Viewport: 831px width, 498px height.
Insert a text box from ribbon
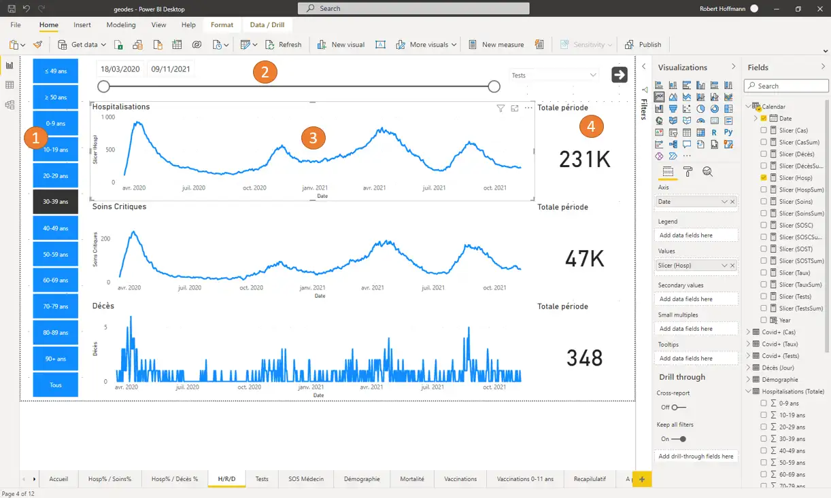pos(380,44)
